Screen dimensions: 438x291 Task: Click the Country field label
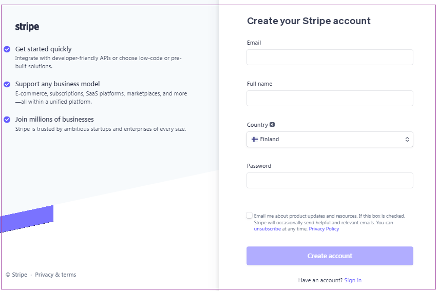[257, 125]
